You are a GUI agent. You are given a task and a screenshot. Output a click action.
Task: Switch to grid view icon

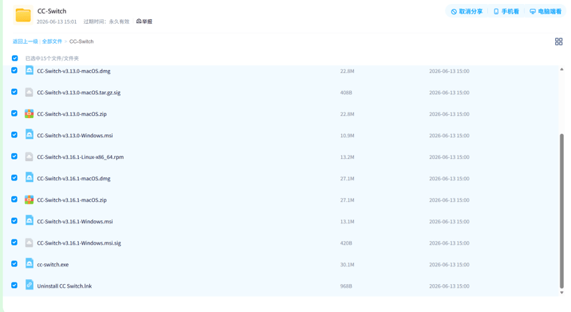coord(558,42)
